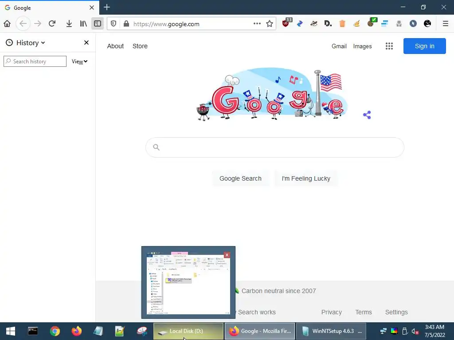This screenshot has height=340, width=454.
Task: Select the Google tab
Action: (50, 8)
